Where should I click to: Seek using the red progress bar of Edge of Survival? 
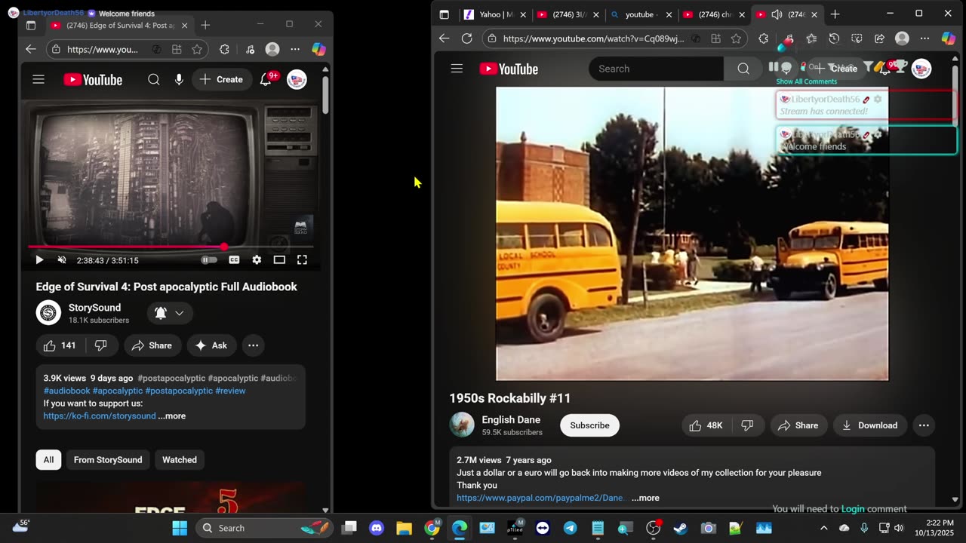[x=171, y=247]
